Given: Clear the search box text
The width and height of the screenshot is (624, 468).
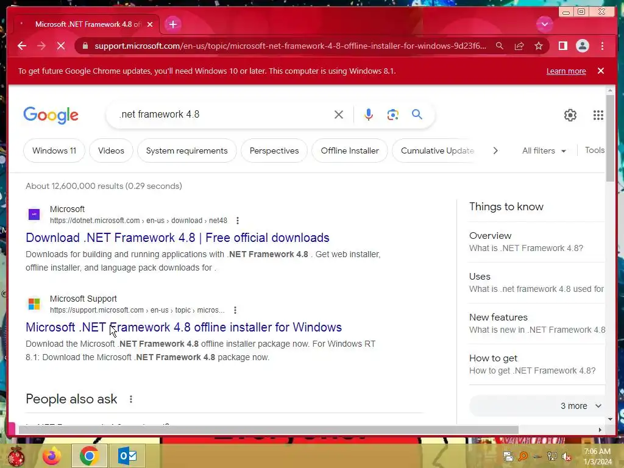Looking at the screenshot, I should 339,115.
